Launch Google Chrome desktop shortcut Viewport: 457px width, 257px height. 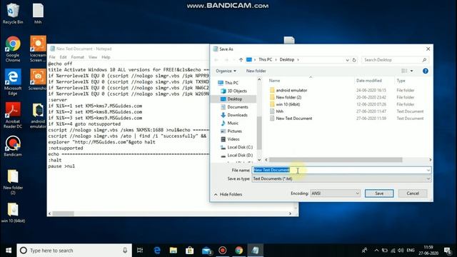tap(13, 49)
